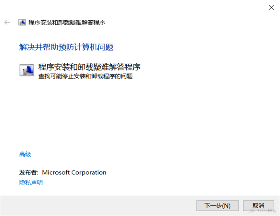Click the blue heading 解决并帮助预防计算机问题
The image size is (280, 216).
pyautogui.click(x=66, y=47)
